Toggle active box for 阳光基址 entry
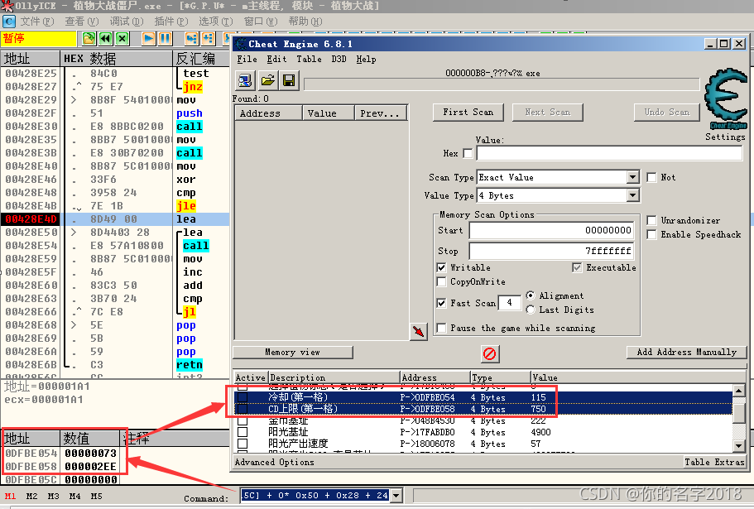Screen dimensions: 754x509 (x=243, y=432)
